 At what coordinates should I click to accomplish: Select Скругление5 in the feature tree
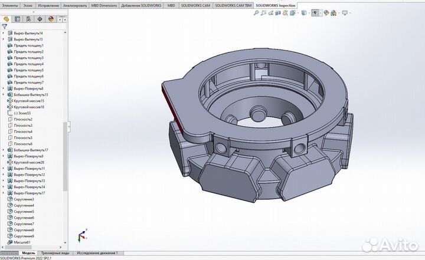24,212
